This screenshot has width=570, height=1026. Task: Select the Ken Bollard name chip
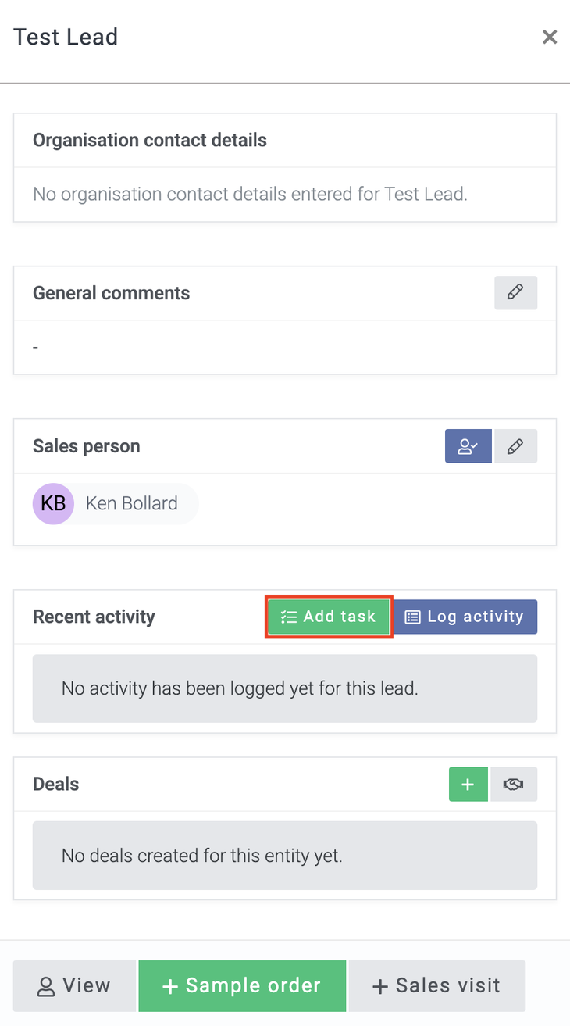point(131,503)
